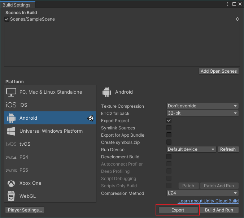Click the Compression Method label

(x=122, y=193)
